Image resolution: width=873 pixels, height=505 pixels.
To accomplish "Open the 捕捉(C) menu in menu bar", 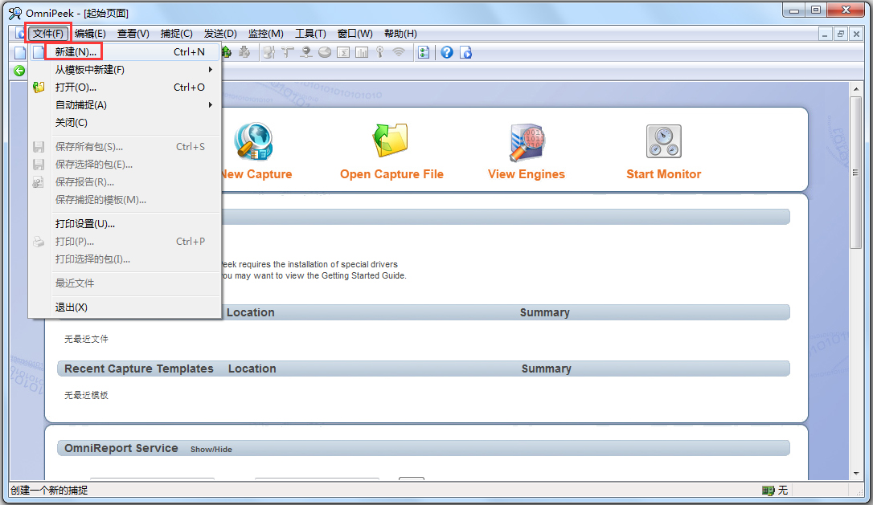I will [x=176, y=34].
